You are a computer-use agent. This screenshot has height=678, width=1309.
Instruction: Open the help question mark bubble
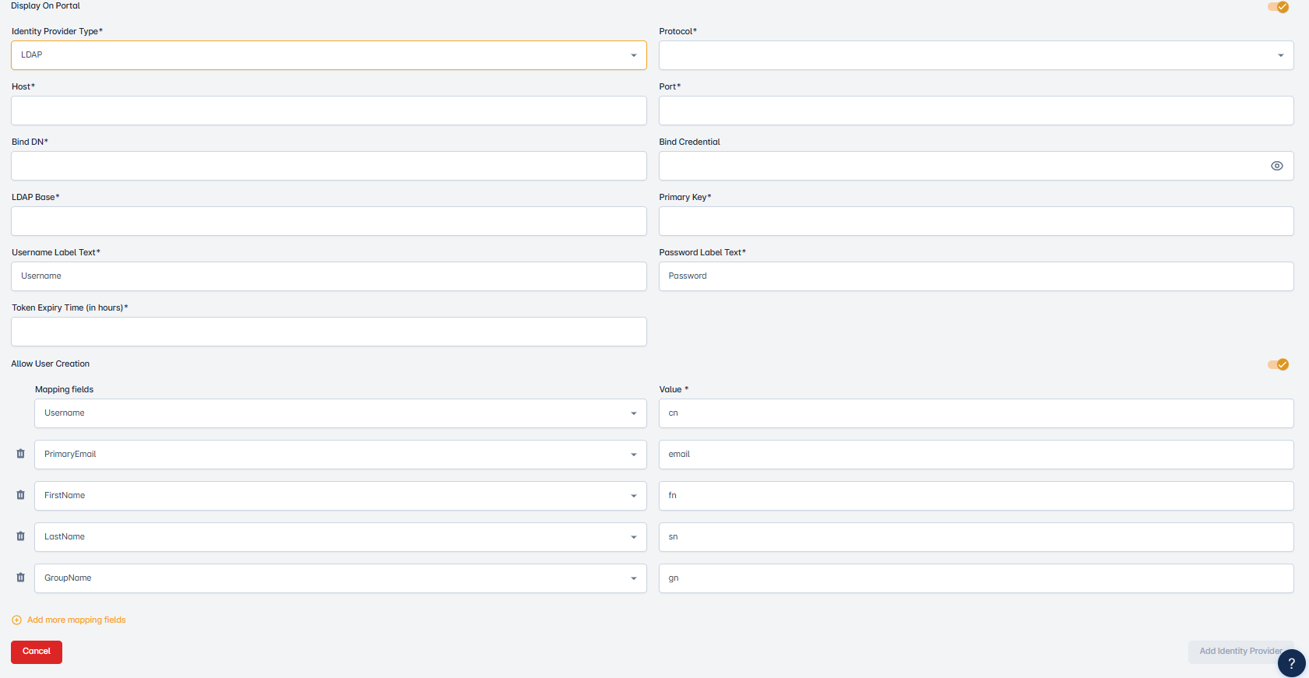[1291, 663]
